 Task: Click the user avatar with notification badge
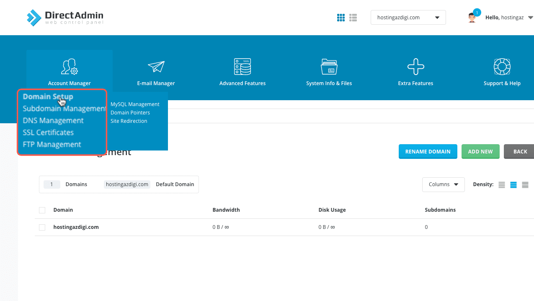click(472, 18)
